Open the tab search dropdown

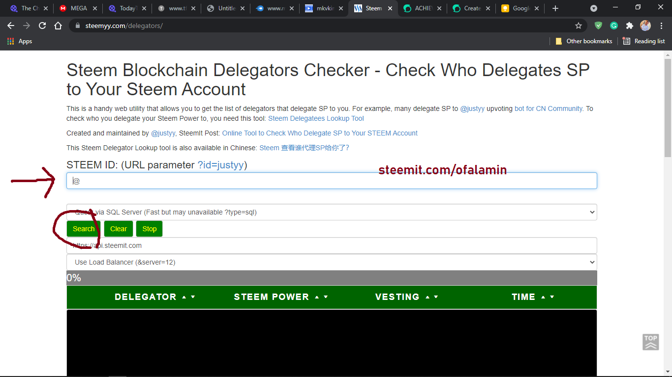594,8
